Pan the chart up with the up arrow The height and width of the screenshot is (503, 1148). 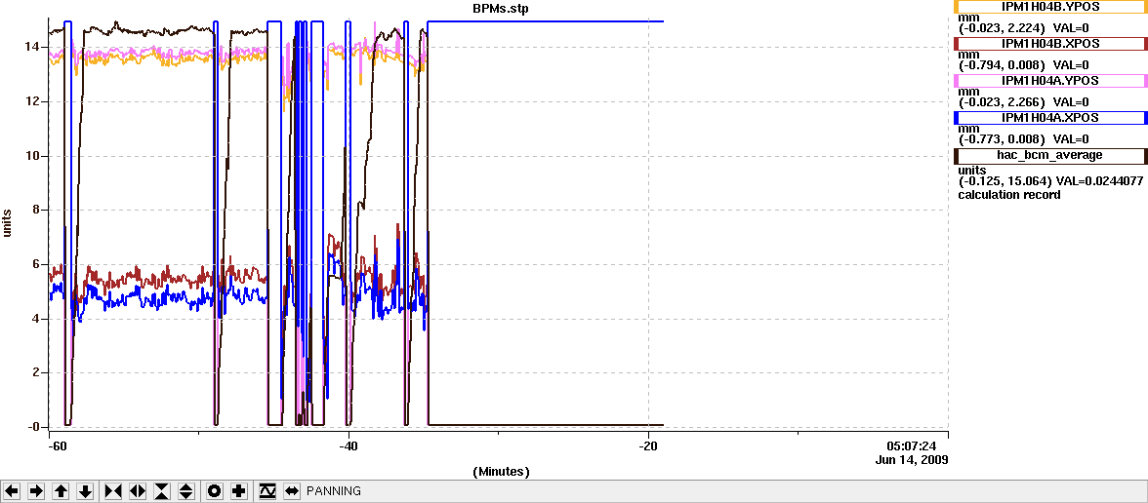pos(61,491)
